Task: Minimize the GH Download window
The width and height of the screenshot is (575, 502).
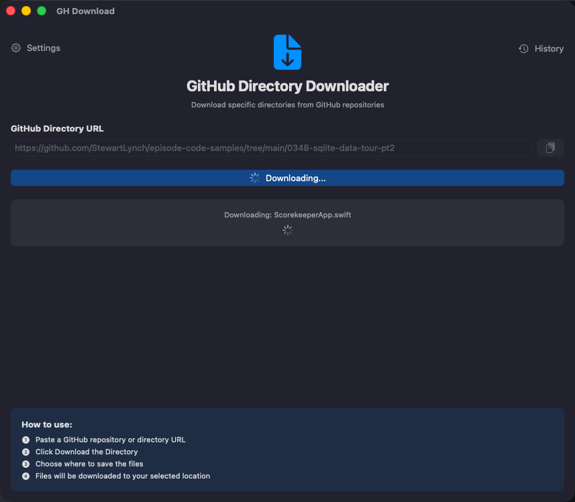Action: 26,11
